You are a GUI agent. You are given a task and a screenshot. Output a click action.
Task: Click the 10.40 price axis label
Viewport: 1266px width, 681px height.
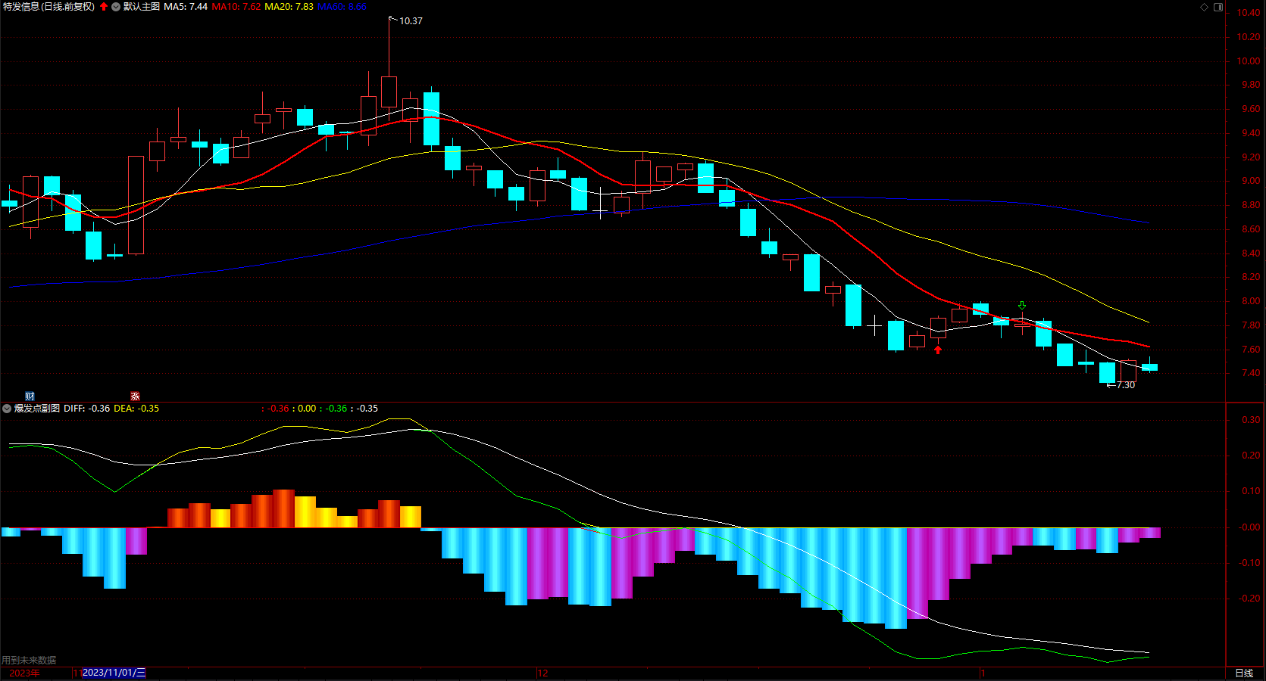click(x=1249, y=13)
